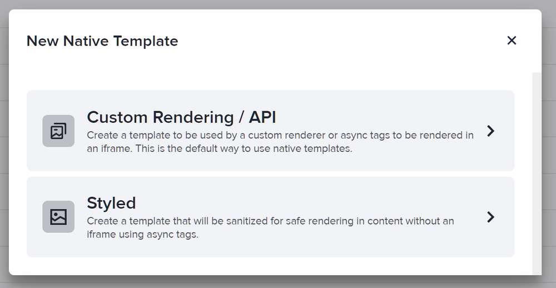Click the description 'Create a template to be used by a custom renderer'
Viewport: 556px width, 288px height.
(280, 142)
